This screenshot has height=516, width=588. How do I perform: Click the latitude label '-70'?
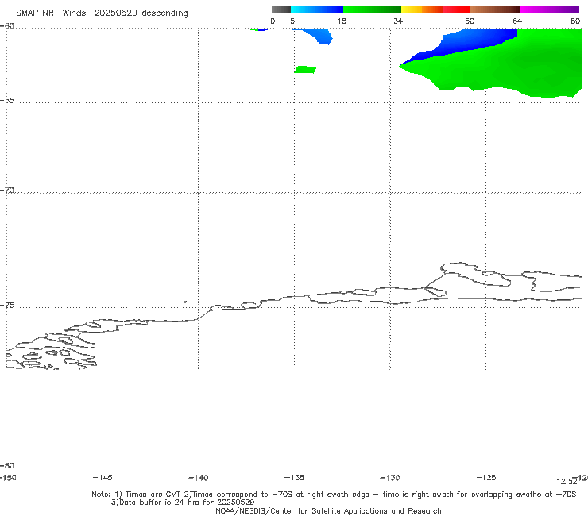7,191
